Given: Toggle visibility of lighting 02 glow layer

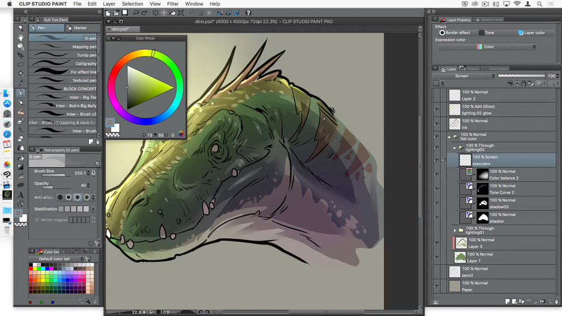Looking at the screenshot, I should point(437,110).
